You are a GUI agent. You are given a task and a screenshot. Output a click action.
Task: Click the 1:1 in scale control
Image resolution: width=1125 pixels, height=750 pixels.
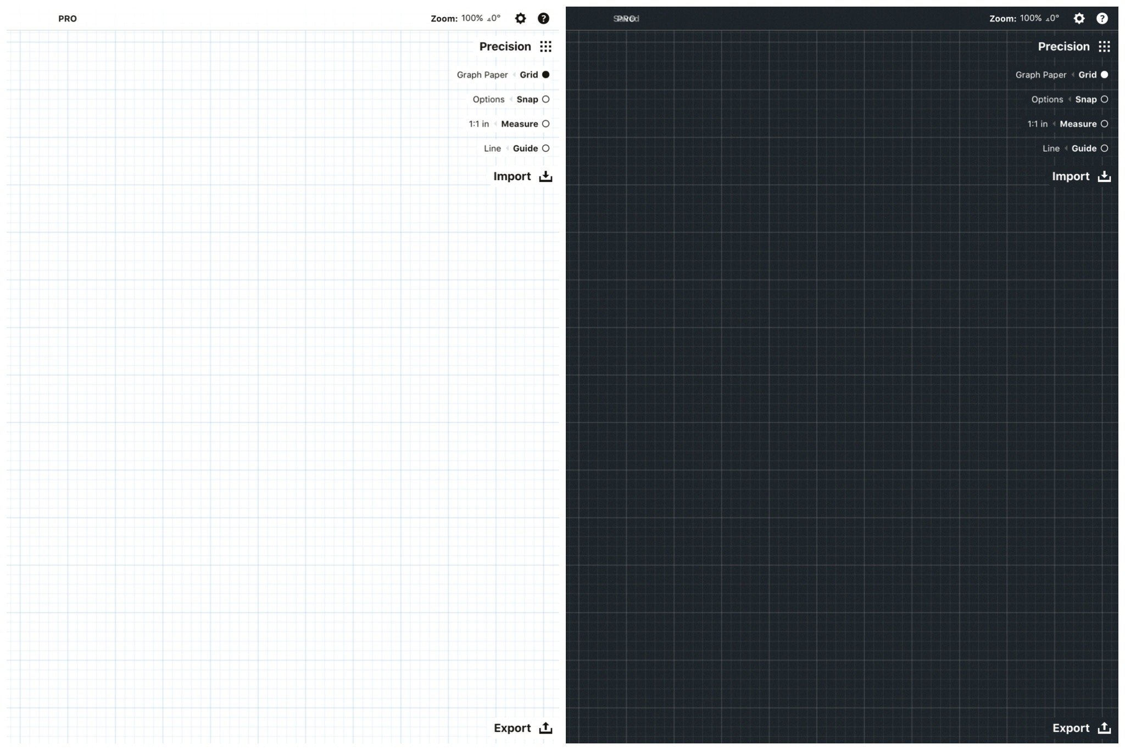pos(478,124)
